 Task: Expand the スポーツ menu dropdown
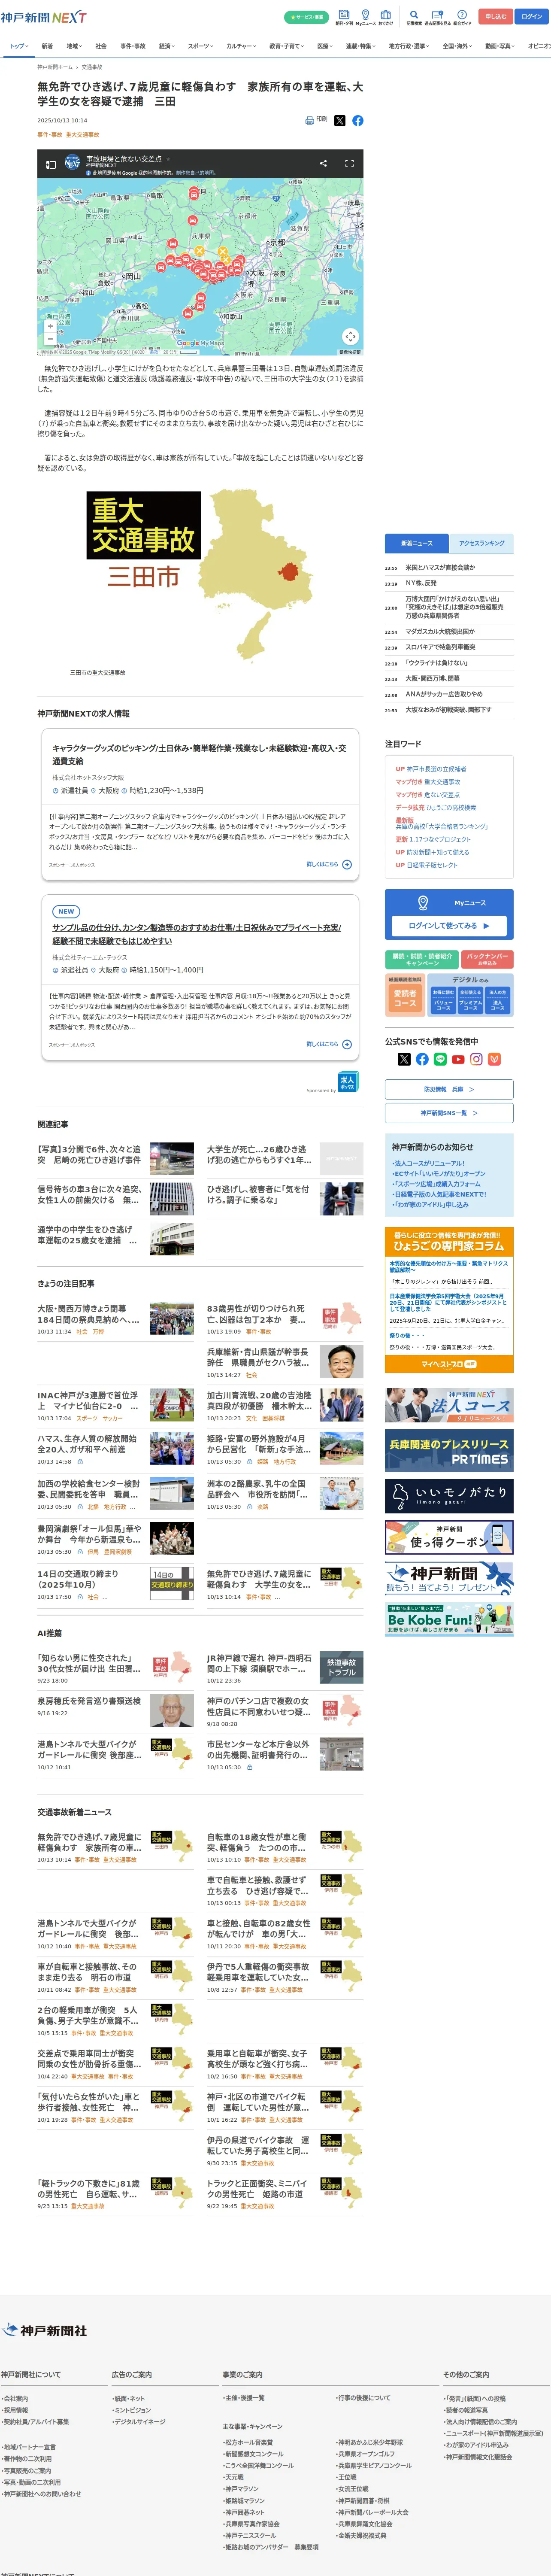pos(201,46)
